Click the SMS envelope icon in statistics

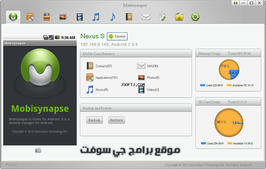coord(141,66)
